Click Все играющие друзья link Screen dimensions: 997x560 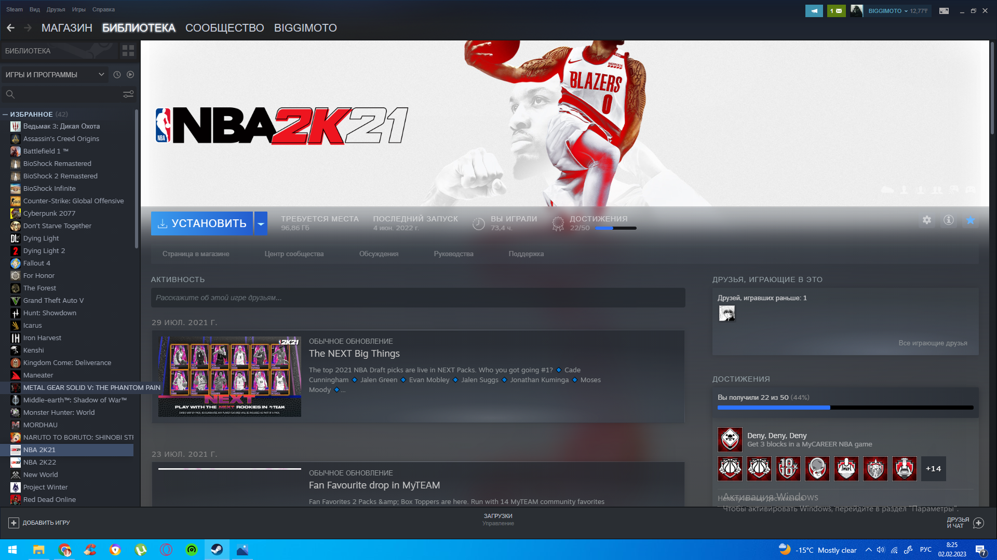pyautogui.click(x=933, y=343)
